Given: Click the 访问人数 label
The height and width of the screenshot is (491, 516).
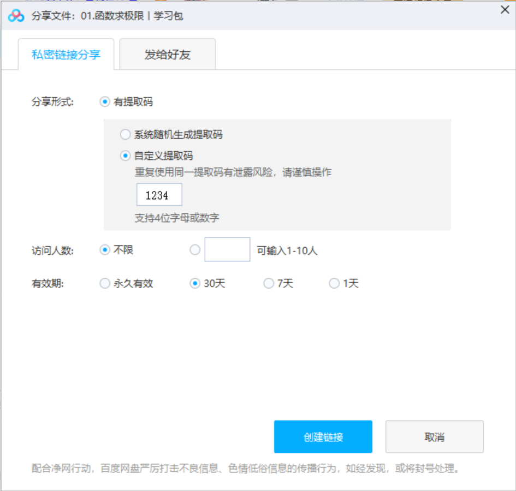Looking at the screenshot, I should point(52,250).
